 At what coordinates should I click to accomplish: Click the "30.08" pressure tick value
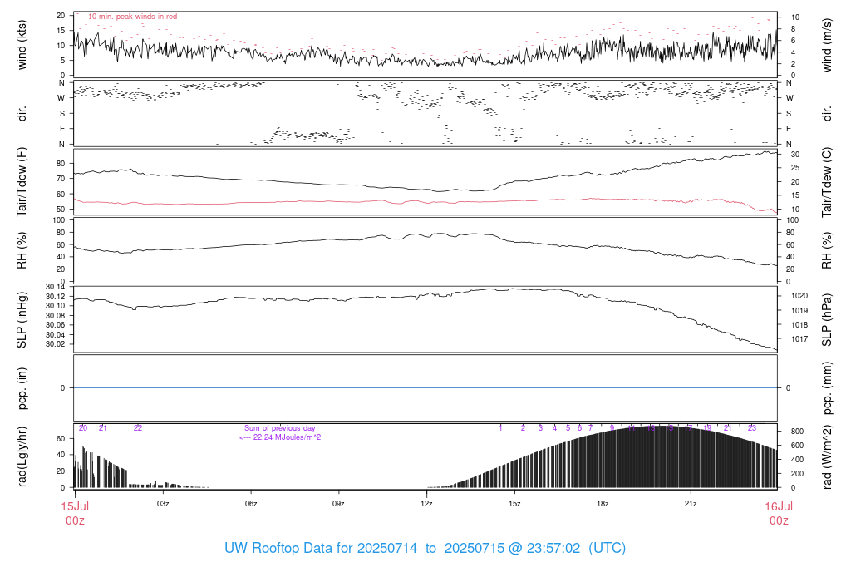pos(55,315)
